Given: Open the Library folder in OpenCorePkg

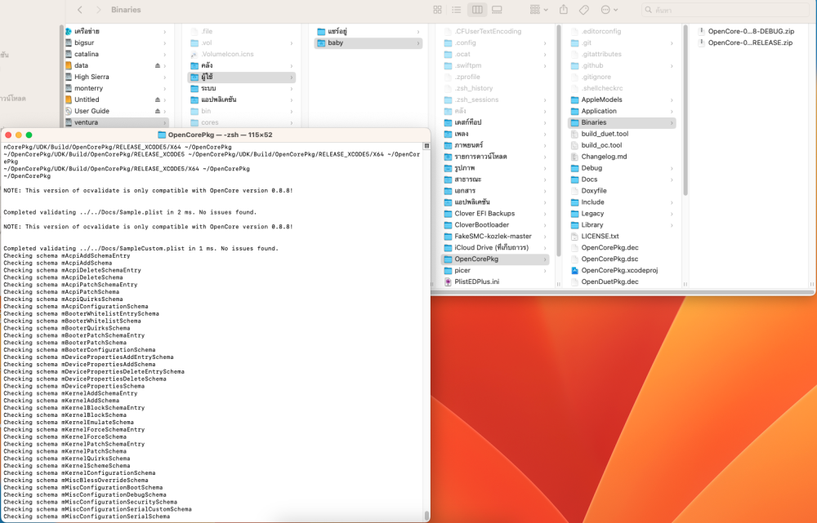Looking at the screenshot, I should tap(622, 225).
